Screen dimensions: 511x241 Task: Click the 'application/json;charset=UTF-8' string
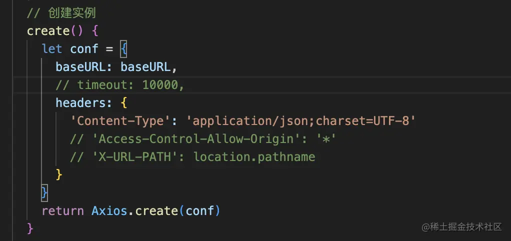(x=301, y=121)
